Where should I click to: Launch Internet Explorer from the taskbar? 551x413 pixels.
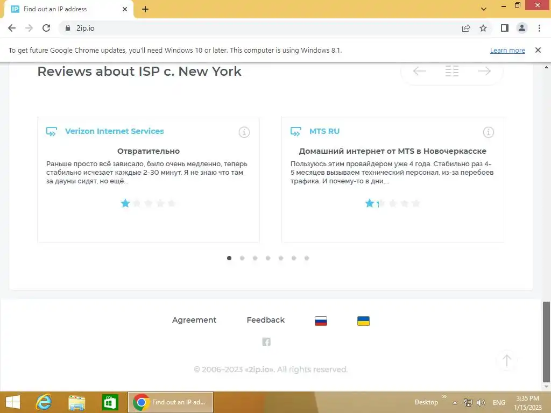click(x=44, y=402)
